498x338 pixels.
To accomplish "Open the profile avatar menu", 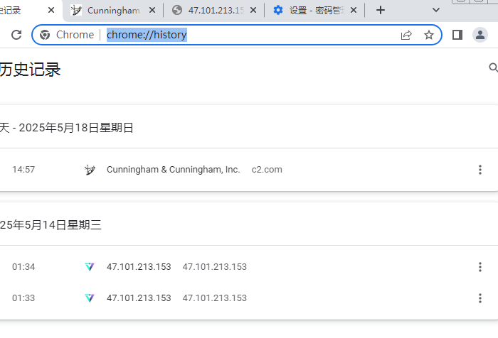I will tap(480, 35).
